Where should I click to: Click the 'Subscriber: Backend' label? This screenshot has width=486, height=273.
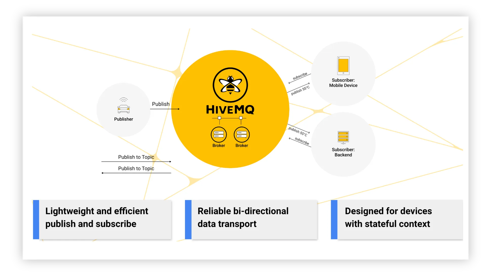[343, 152]
